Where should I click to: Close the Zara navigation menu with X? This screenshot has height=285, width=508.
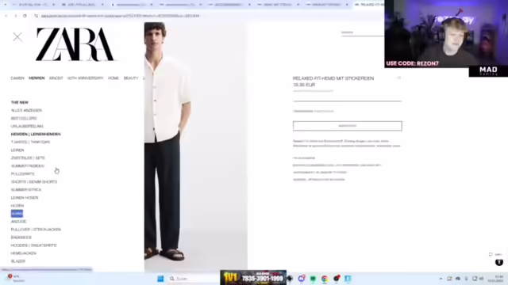(17, 37)
